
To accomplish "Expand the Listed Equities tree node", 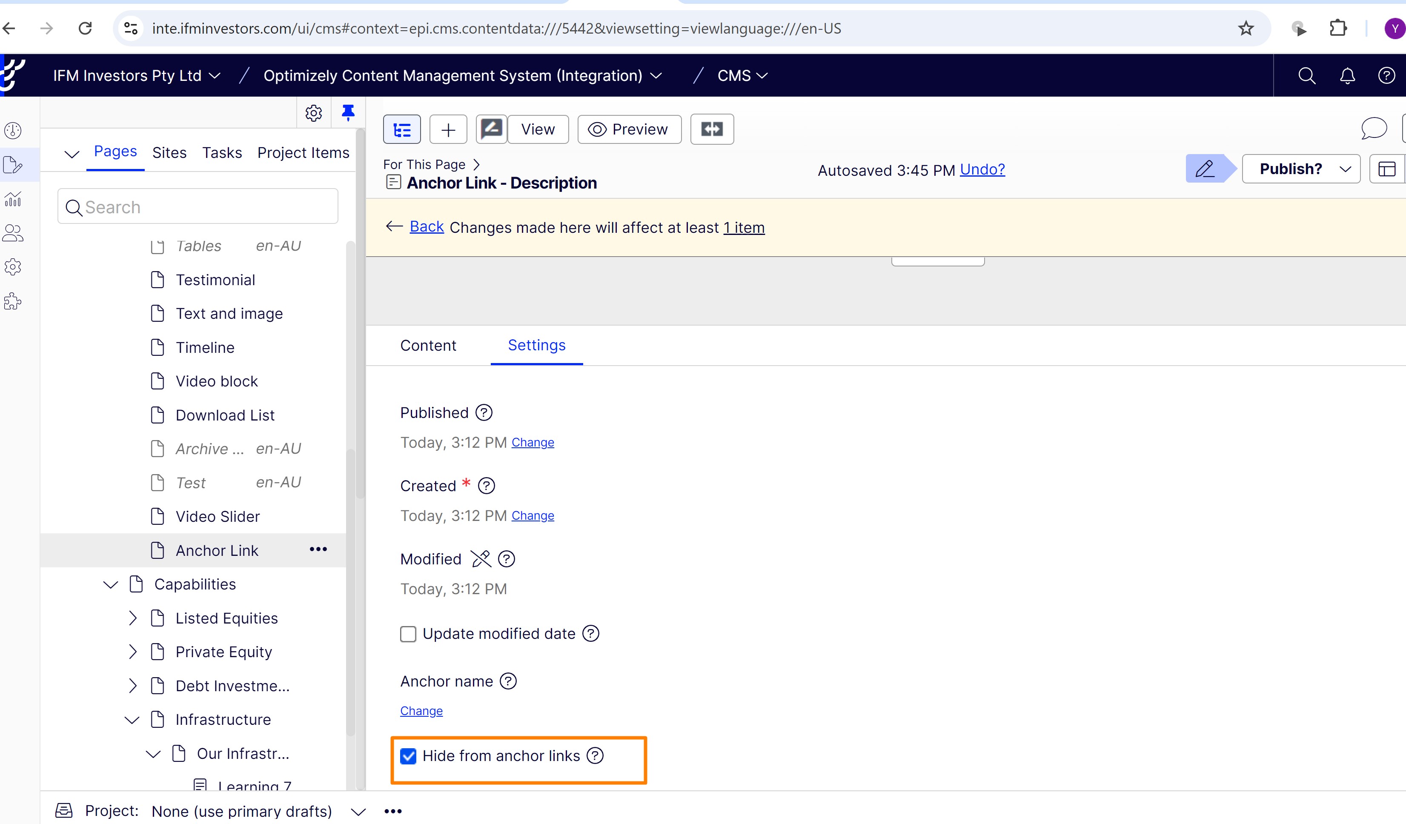I will tap(133, 618).
